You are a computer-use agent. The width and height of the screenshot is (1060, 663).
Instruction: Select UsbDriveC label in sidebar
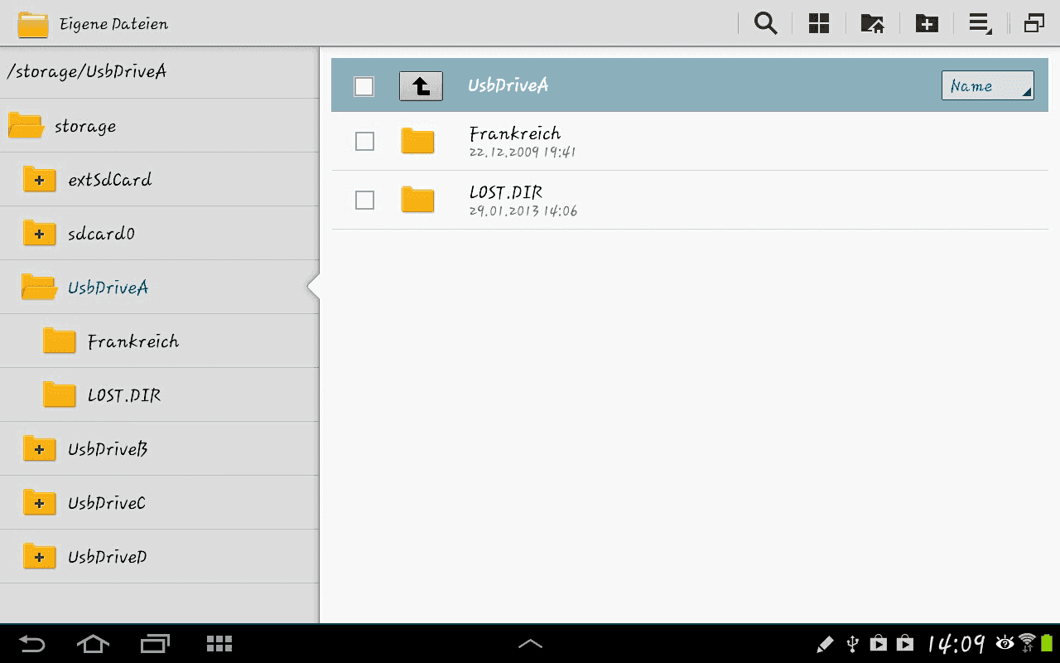pos(107,503)
